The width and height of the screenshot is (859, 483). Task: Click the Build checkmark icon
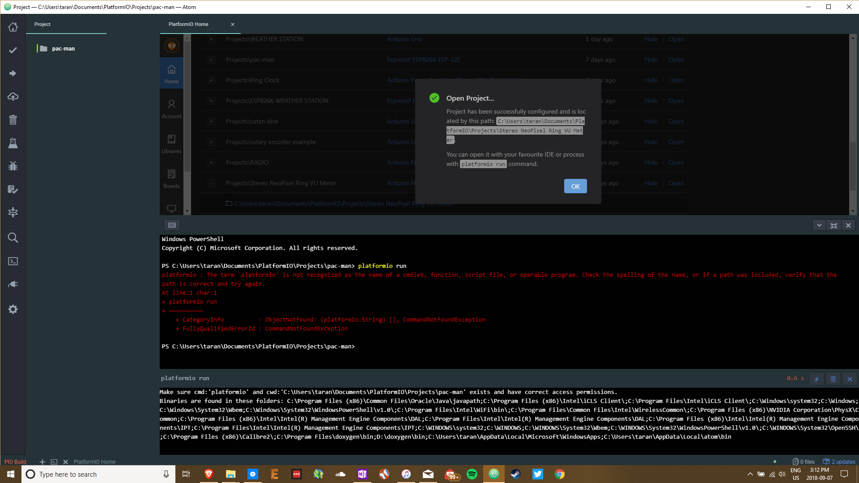pyautogui.click(x=13, y=50)
